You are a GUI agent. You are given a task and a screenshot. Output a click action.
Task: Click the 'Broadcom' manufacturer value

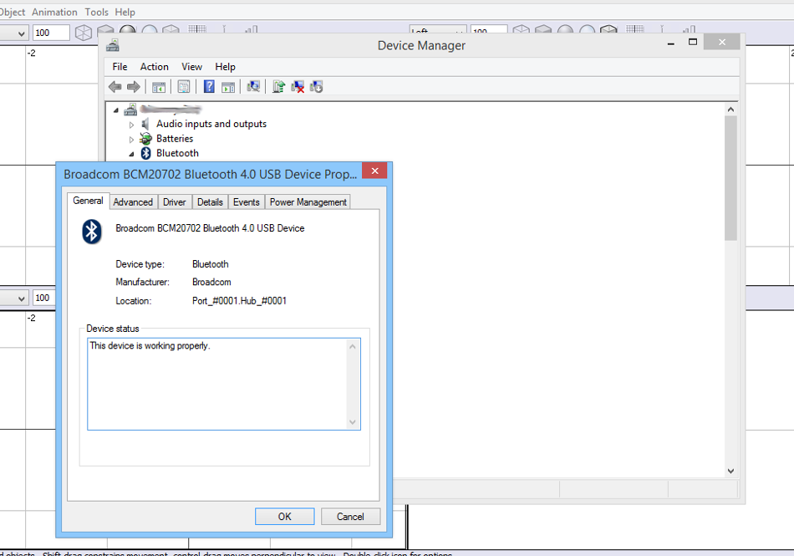211,282
